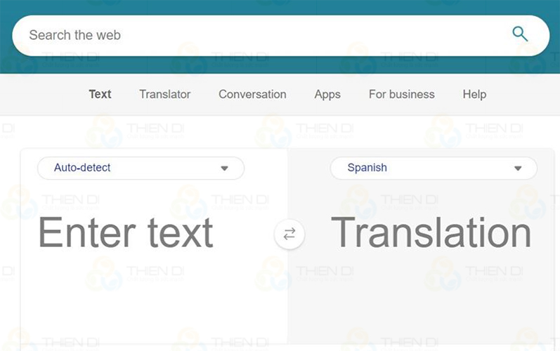Click empty space below Enter text placeholder
This screenshot has width=560, height=351.
pyautogui.click(x=141, y=302)
